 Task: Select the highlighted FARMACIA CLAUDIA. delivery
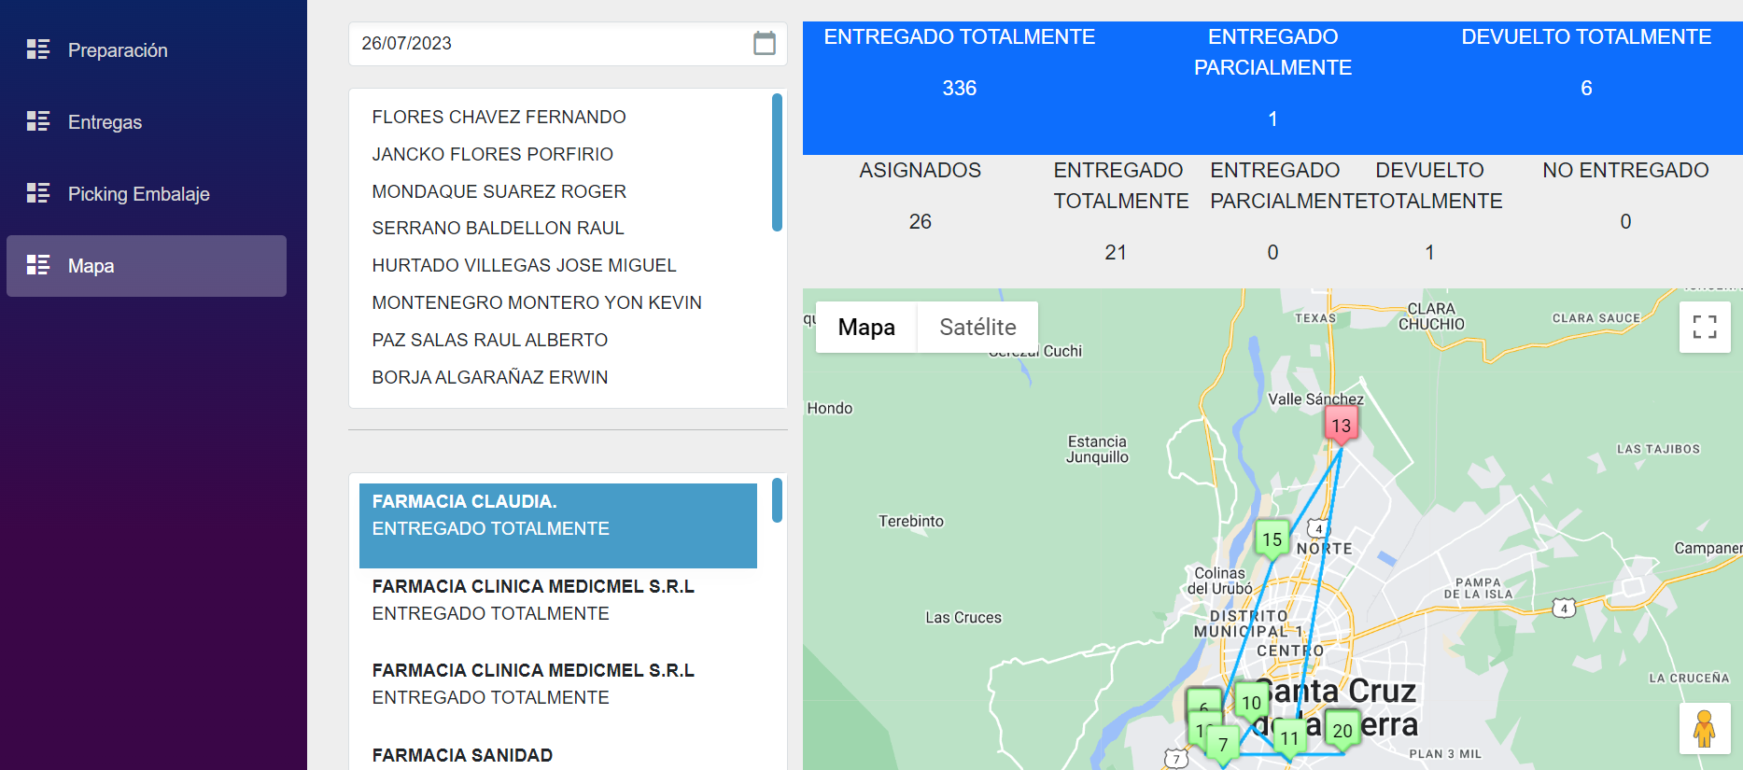[558, 525]
